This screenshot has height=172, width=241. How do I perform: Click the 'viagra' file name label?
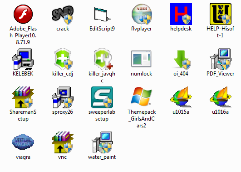(23, 157)
